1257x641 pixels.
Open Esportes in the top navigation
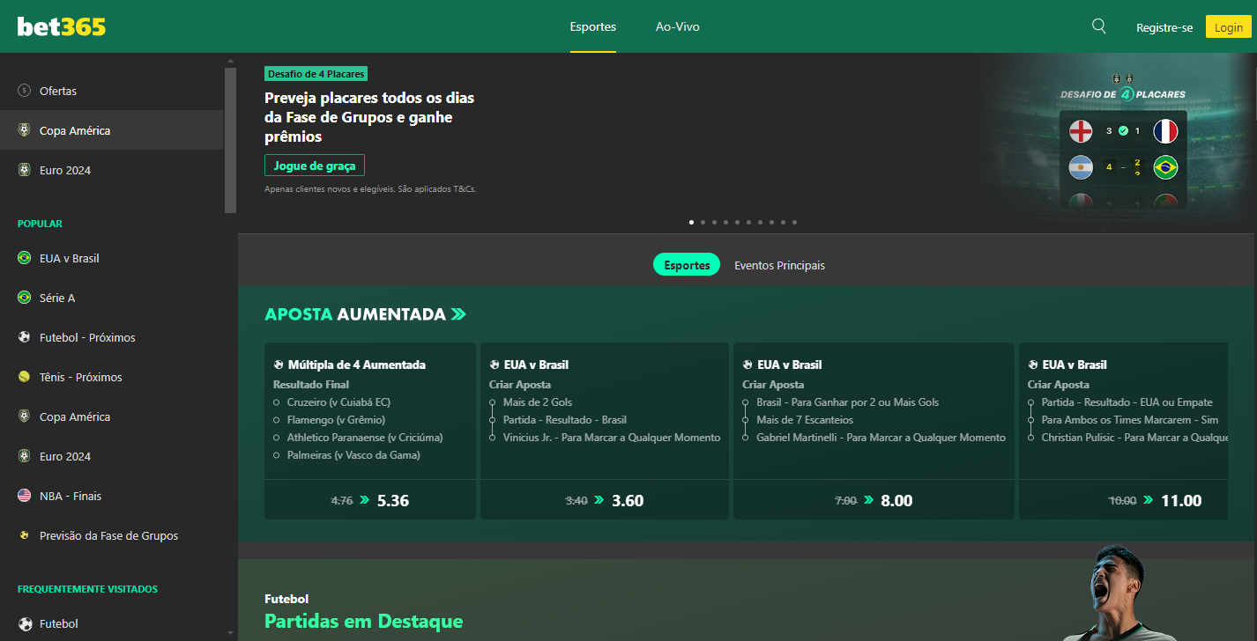click(593, 26)
